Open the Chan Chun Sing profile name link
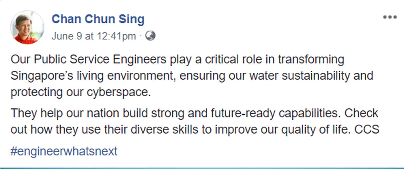404x169 pixels. [x=98, y=19]
